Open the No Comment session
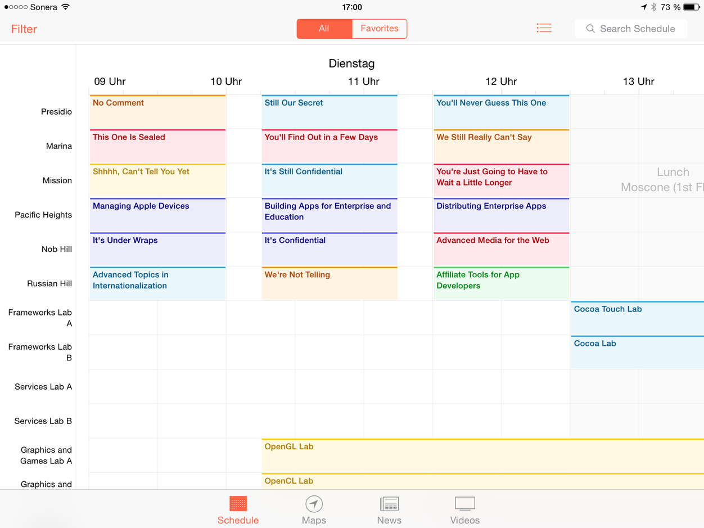This screenshot has width=704, height=528. click(x=157, y=112)
